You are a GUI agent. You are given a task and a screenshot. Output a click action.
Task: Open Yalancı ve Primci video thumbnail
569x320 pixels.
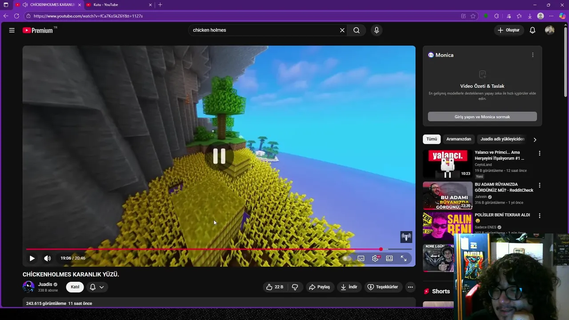(448, 164)
